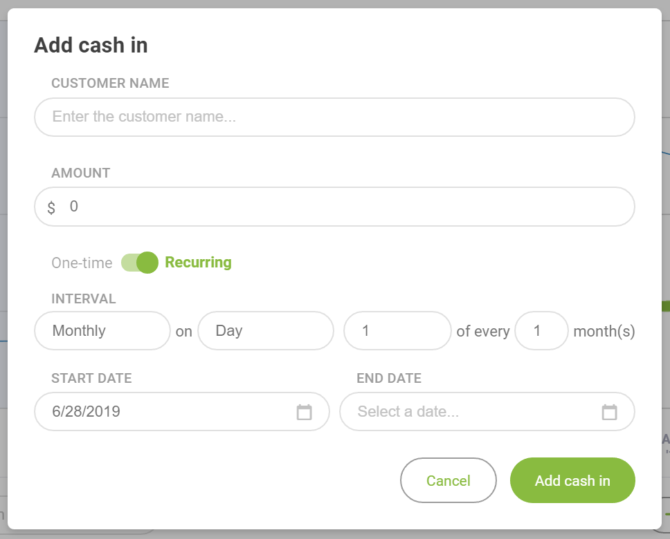Click the Cancel button
This screenshot has width=670, height=539.
point(449,480)
